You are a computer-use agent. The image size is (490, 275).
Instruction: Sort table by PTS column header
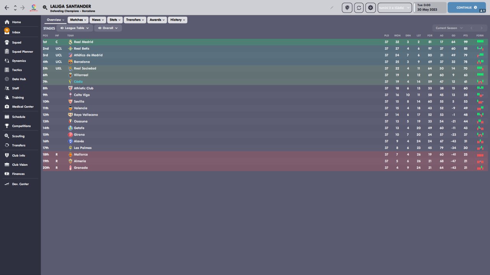[x=465, y=36]
